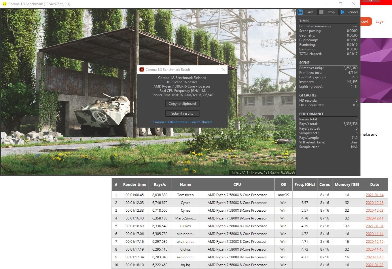Click Copy to clipboard button
The image size is (392, 269).
(182, 104)
